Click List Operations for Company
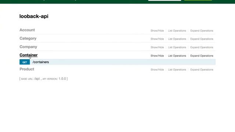This screenshot has height=132, width=235. coord(177,47)
